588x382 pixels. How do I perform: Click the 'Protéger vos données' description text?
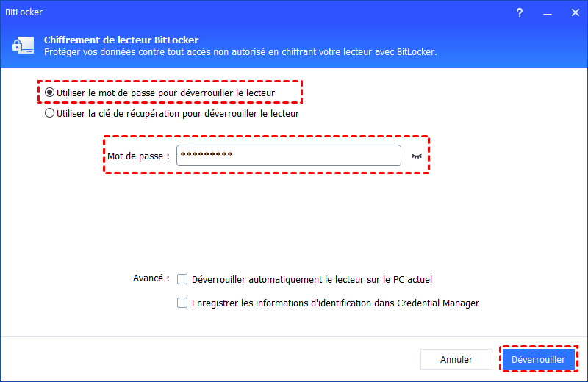pyautogui.click(x=240, y=52)
